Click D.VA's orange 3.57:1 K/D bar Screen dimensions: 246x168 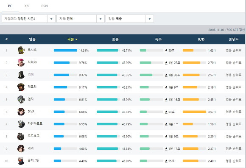click(194, 112)
